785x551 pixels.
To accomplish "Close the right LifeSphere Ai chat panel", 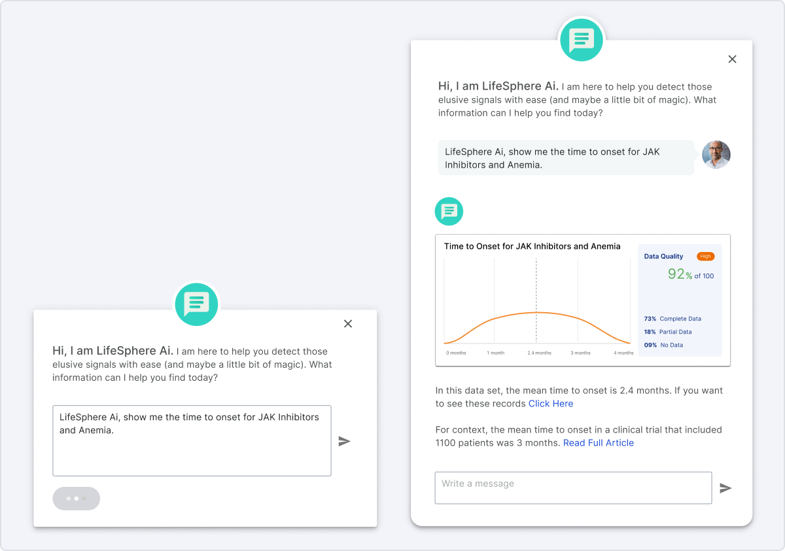I will pos(732,59).
